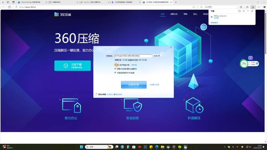Uncheck join user experience plan checkbox
267x150 pixels.
[115, 65]
